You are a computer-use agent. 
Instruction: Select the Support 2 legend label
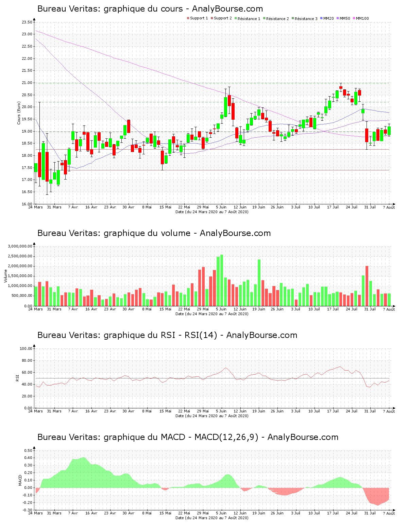tap(223, 18)
